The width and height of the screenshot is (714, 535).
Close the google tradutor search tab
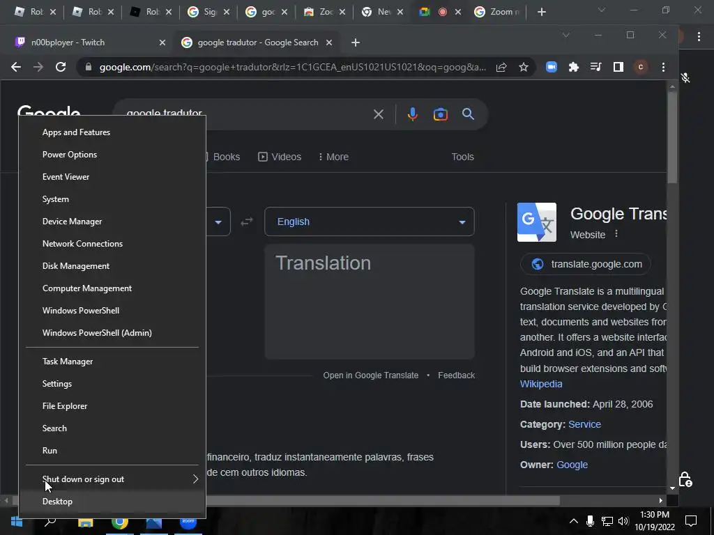tap(329, 42)
